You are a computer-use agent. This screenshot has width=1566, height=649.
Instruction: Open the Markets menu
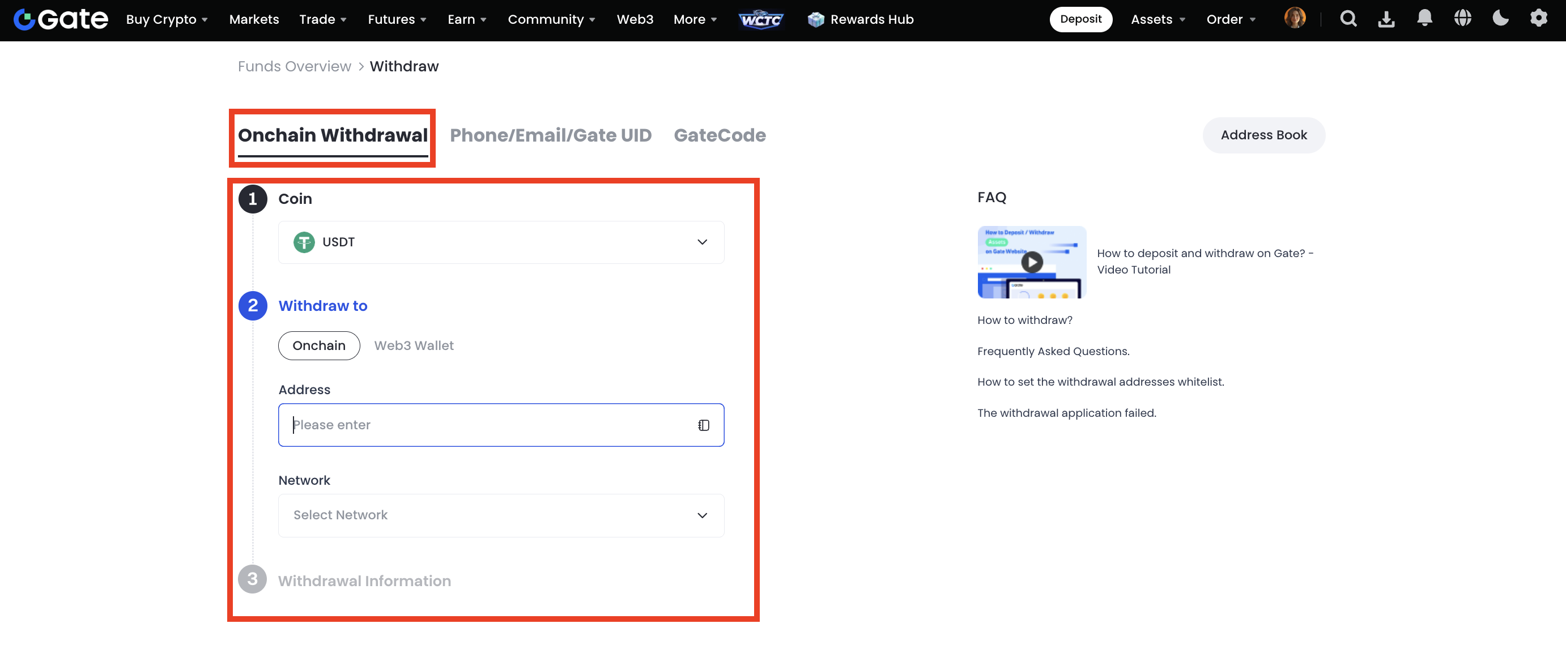click(x=253, y=19)
